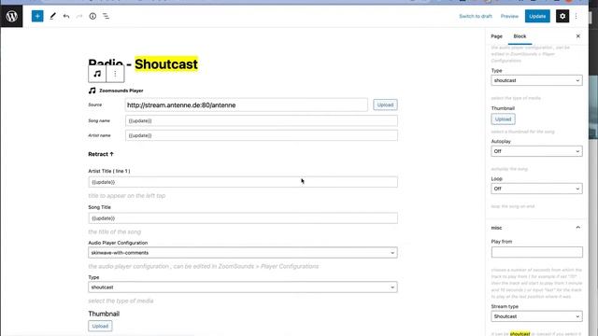Select the pencil Tools icon
Image resolution: width=598 pixels, height=336 pixels.
pyautogui.click(x=52, y=16)
